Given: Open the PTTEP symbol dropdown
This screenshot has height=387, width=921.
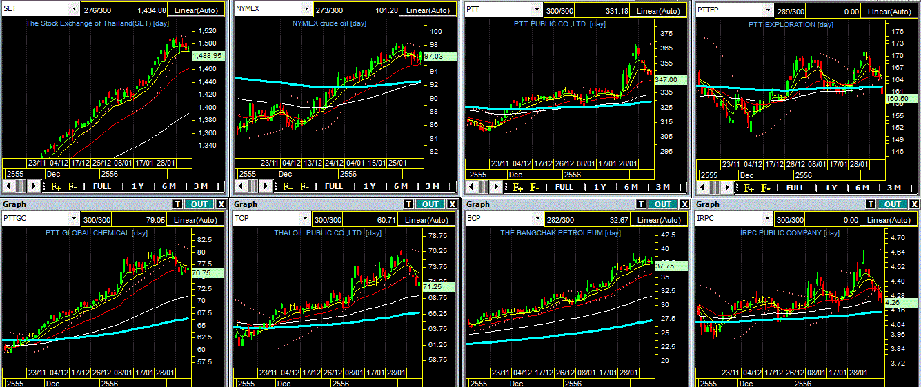Looking at the screenshot, I should click(x=766, y=10).
